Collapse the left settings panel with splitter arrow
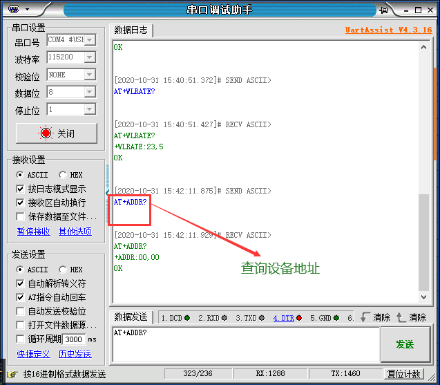440x385 pixels. 107,192
